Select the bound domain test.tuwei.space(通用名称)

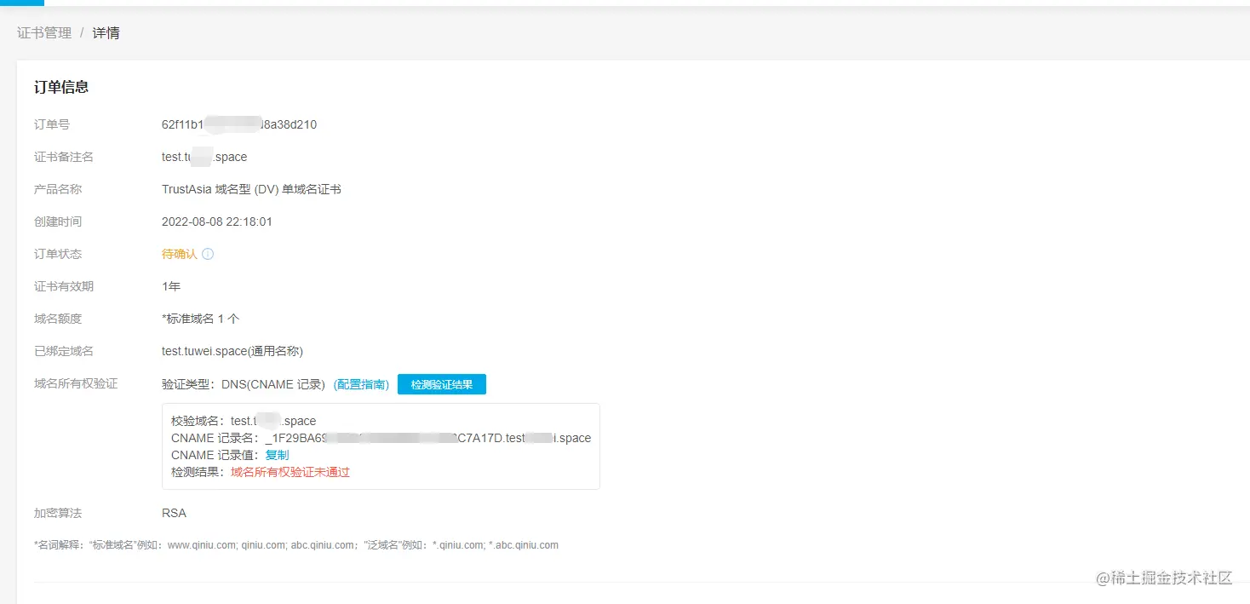(232, 351)
